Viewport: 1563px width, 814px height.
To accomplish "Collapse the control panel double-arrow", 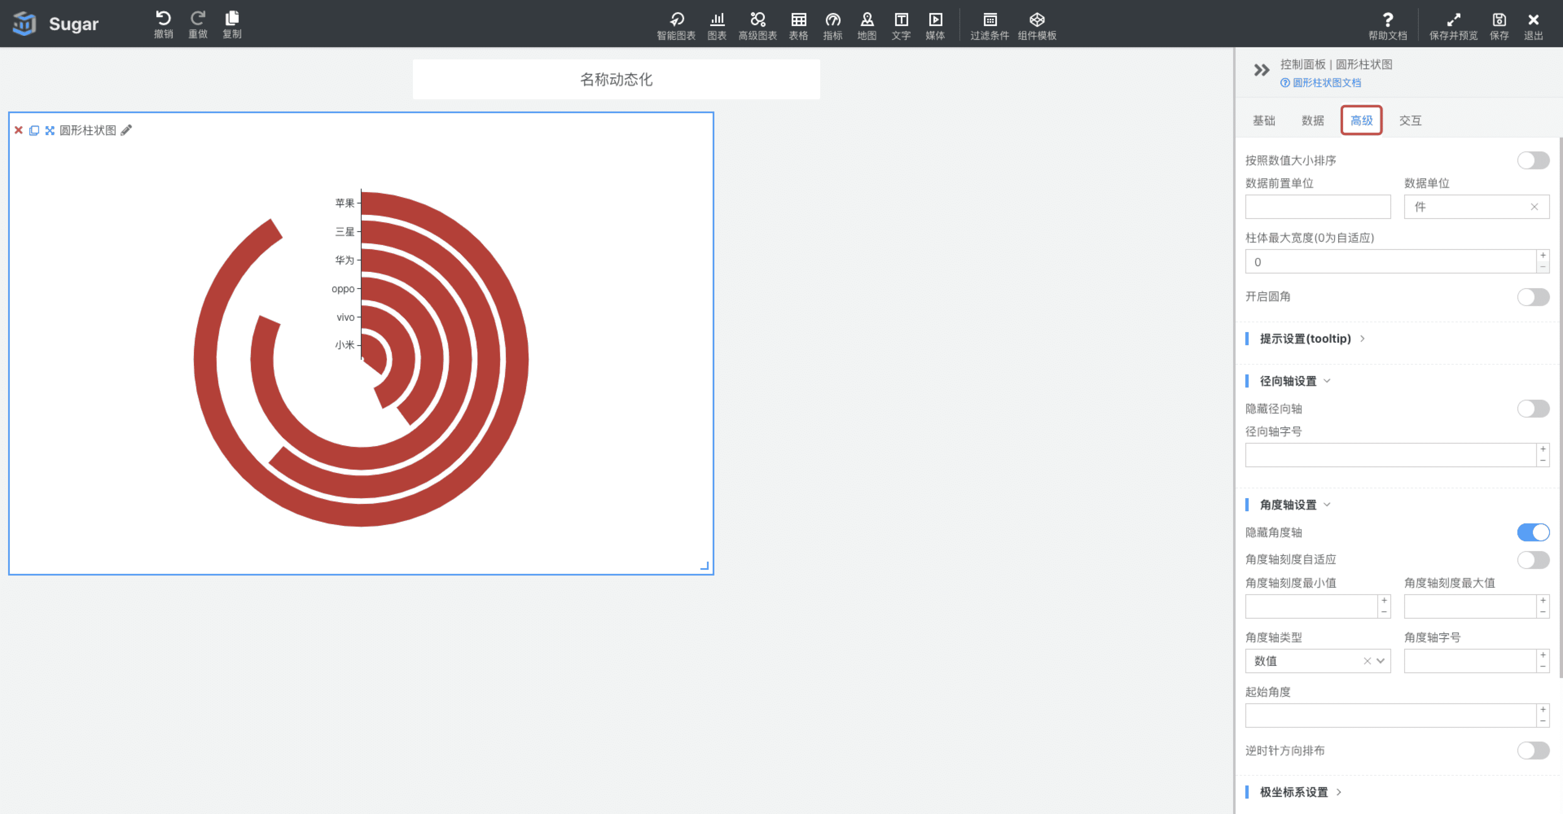I will [x=1262, y=70].
